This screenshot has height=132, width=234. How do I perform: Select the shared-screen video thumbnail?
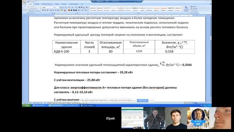[132, 118]
